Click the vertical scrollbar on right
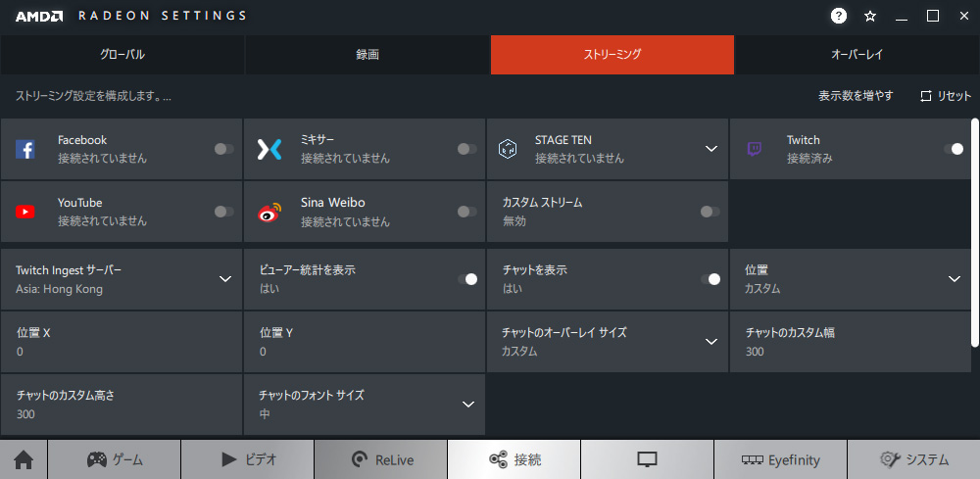Image resolution: width=980 pixels, height=479 pixels. [975, 232]
